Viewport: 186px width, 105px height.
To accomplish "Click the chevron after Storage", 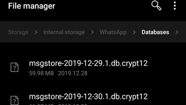I will [x=36, y=32].
